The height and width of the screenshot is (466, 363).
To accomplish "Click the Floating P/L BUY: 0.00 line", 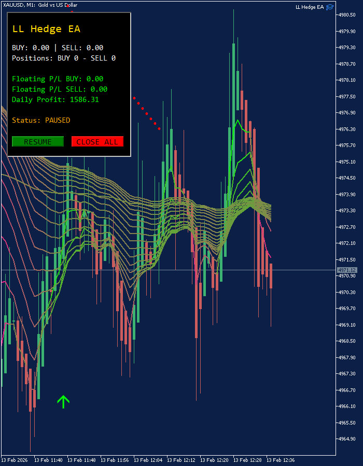I will pyautogui.click(x=58, y=79).
